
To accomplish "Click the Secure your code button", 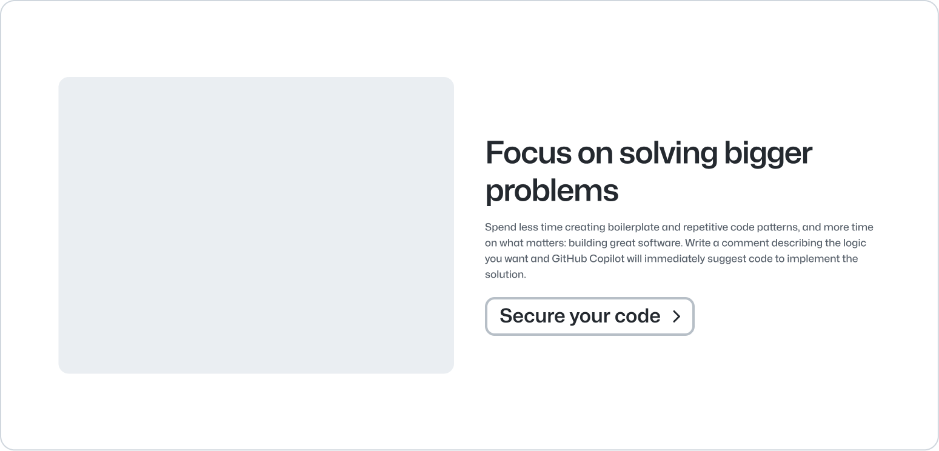I will 589,316.
